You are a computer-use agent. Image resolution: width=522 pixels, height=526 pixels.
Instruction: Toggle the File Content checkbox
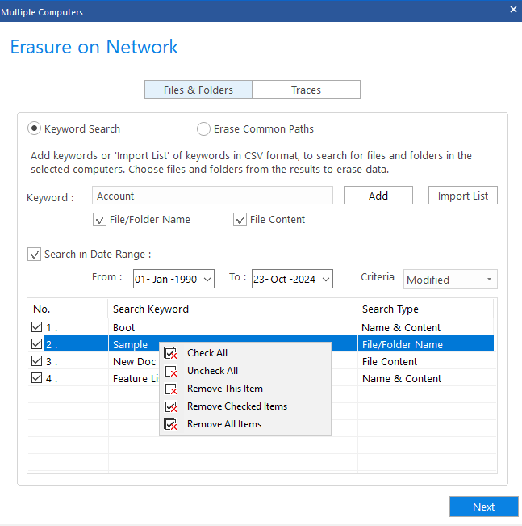[240, 220]
